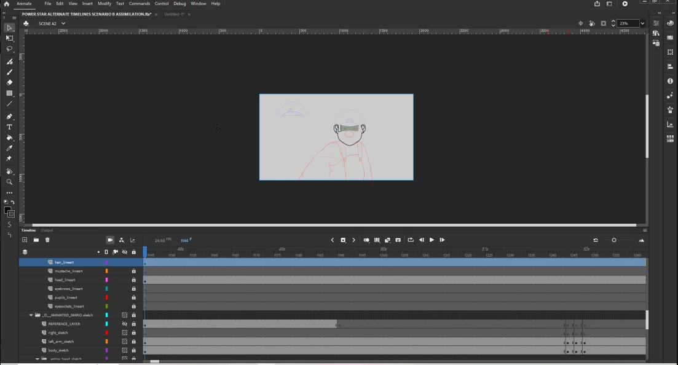Toggle transparency of body_sketch layer

125,350
